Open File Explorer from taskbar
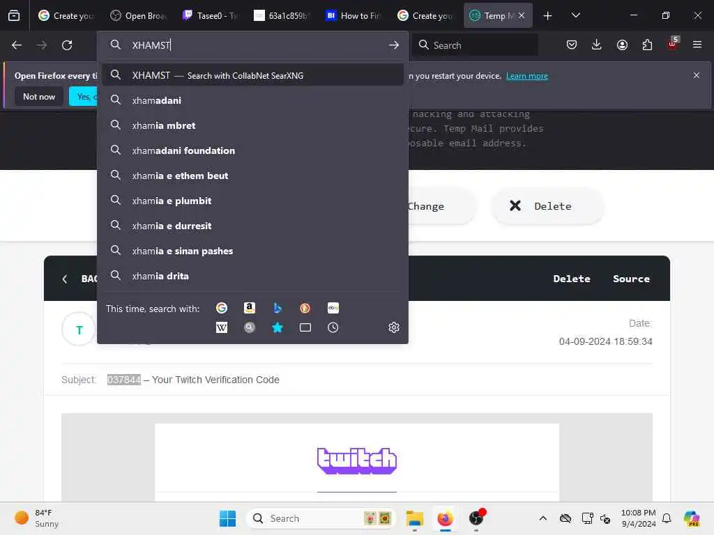 [x=414, y=518]
